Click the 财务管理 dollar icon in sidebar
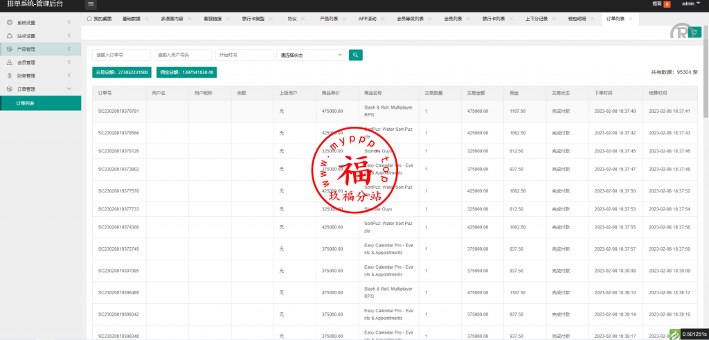Image resolution: width=709 pixels, height=340 pixels. [10, 76]
